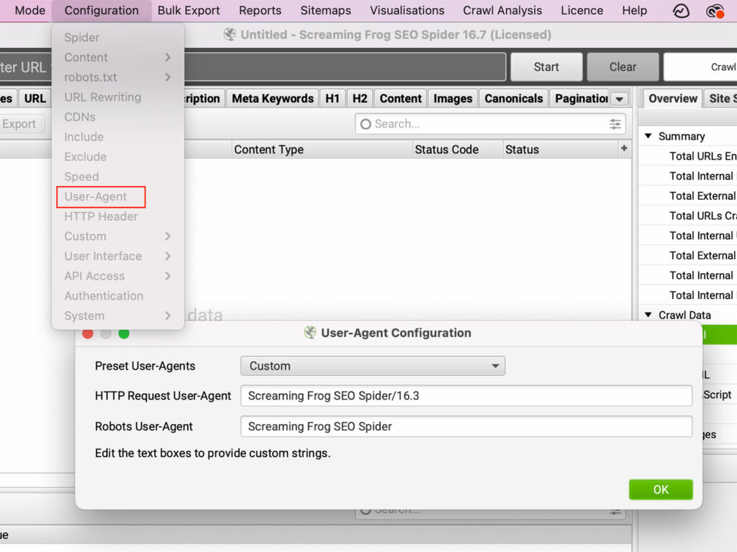737x552 pixels.
Task: Click the Start crawl button
Action: (x=546, y=67)
